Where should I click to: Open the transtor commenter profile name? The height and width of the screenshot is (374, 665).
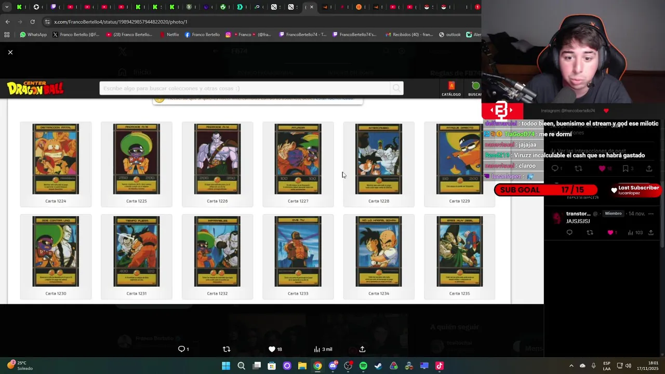pyautogui.click(x=578, y=213)
